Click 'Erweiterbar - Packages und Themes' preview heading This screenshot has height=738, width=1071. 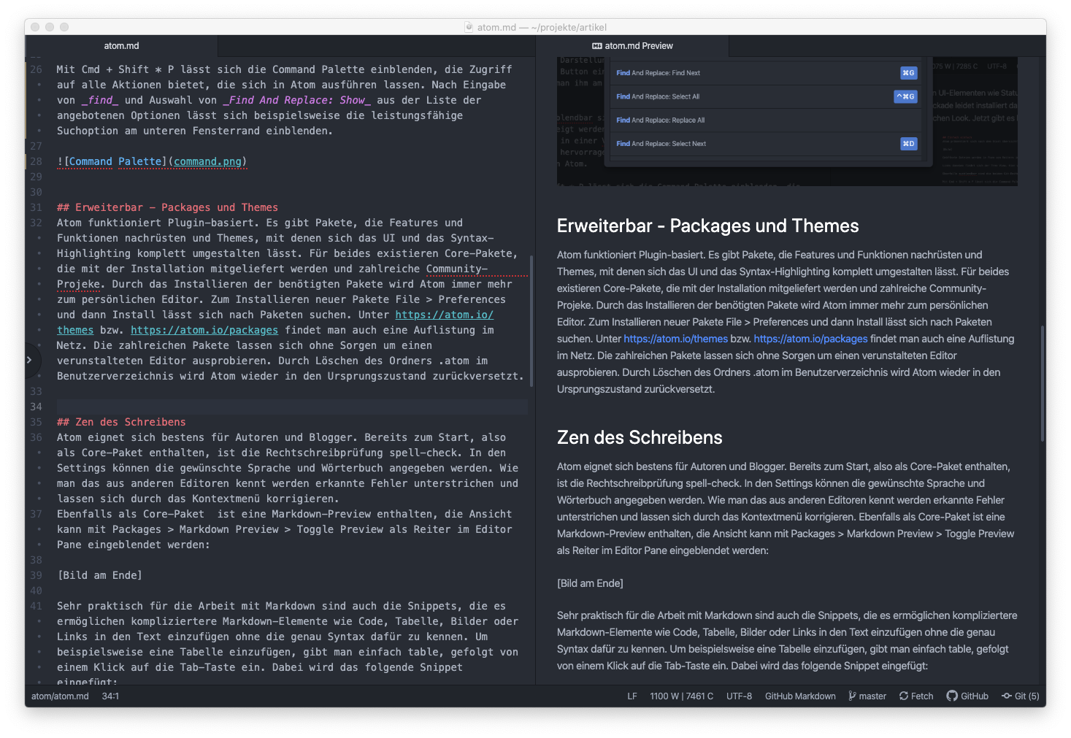click(x=707, y=226)
